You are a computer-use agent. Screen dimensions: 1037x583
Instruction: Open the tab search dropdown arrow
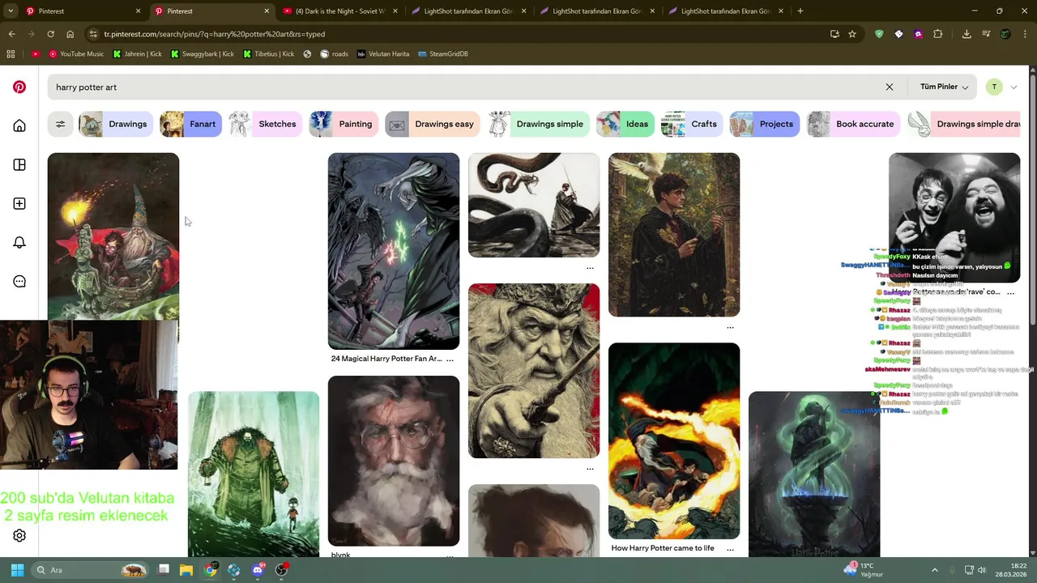tap(11, 11)
